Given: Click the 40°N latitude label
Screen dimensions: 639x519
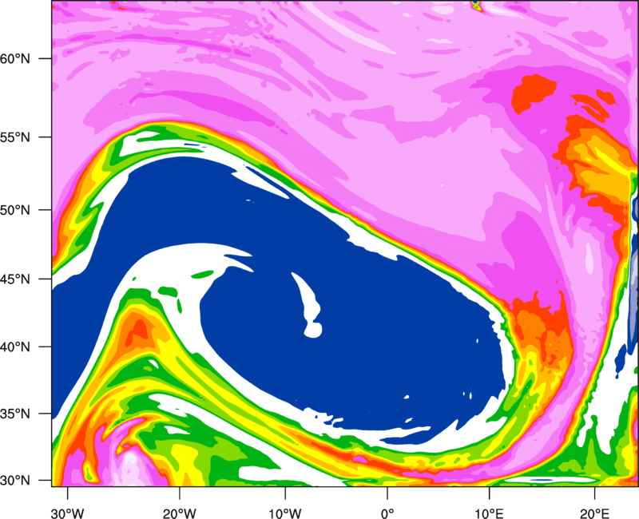Looking at the screenshot, I should tap(15, 347).
